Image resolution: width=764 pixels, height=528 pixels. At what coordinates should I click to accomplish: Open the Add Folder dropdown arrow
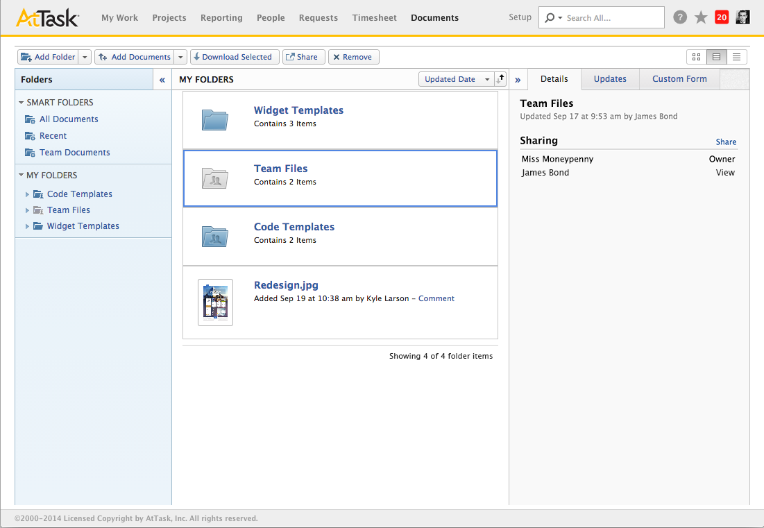coord(85,57)
